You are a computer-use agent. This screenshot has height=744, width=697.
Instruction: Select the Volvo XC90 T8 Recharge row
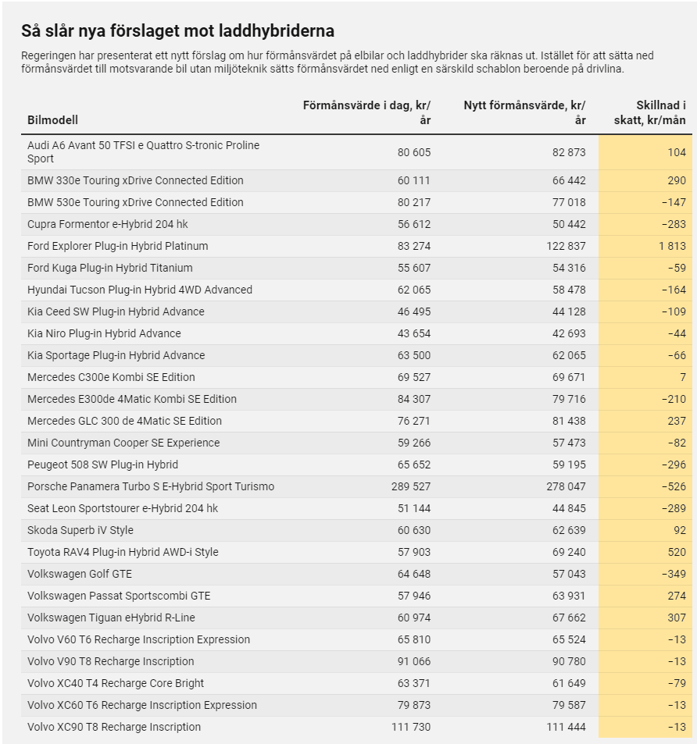(x=356, y=727)
